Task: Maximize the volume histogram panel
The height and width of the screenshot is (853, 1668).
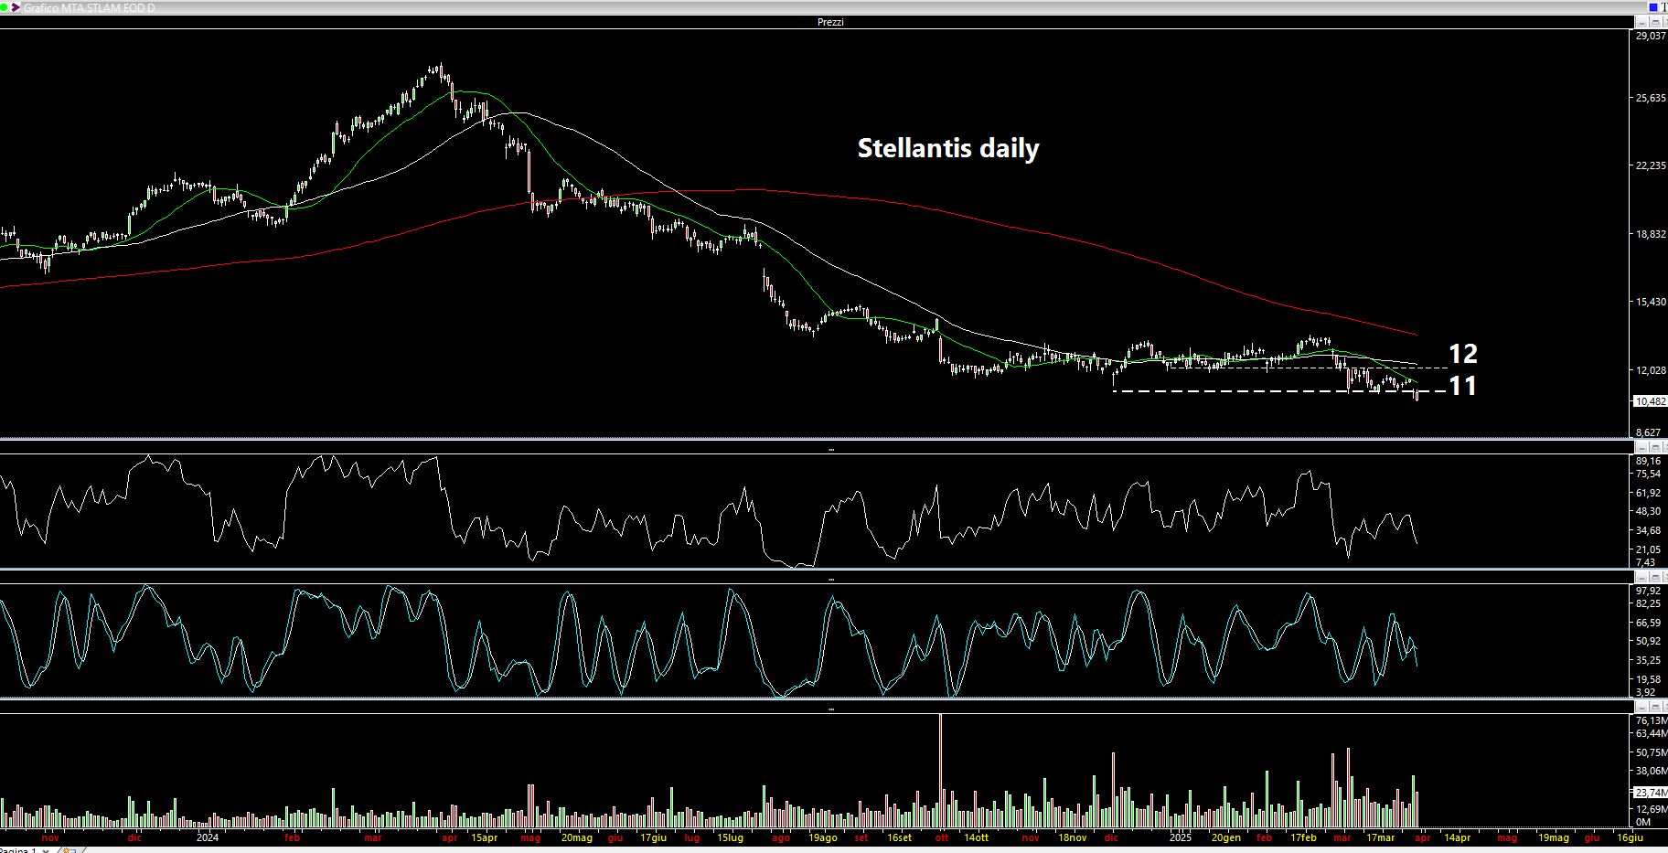Action: (1655, 707)
